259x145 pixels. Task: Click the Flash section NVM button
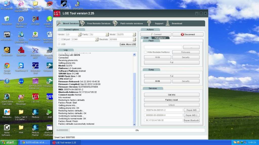pos(157,57)
